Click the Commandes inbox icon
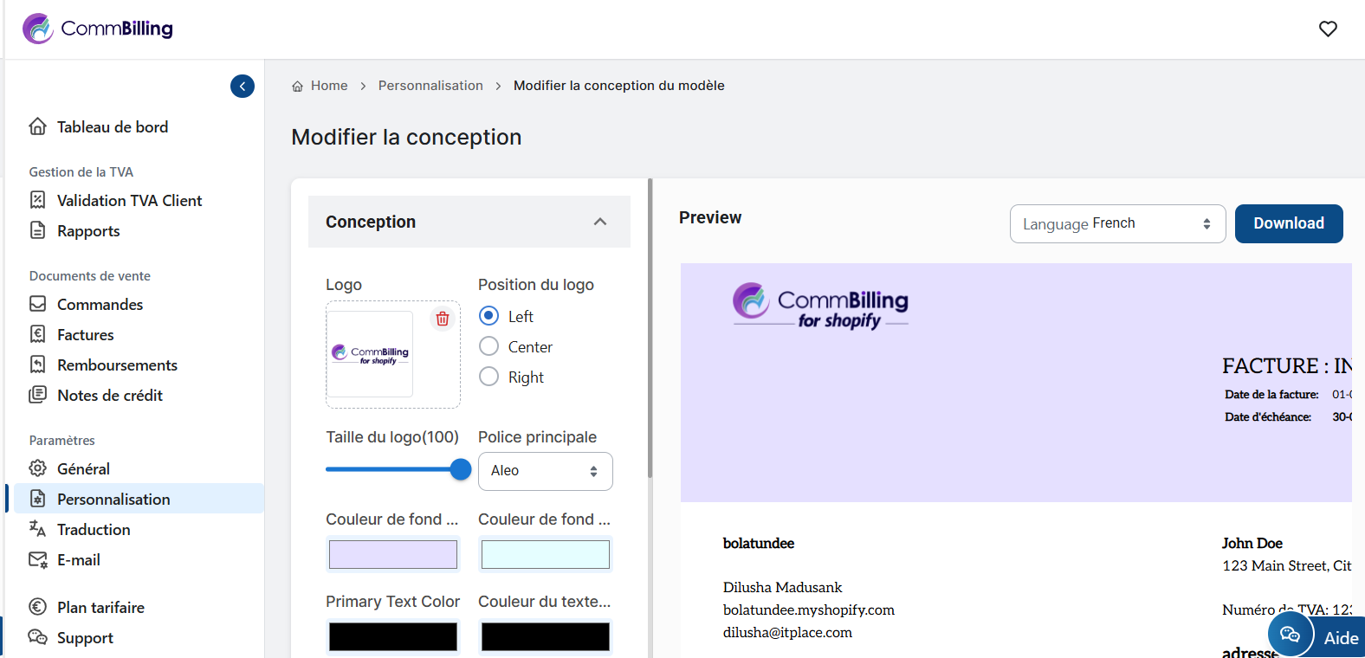Viewport: 1365px width, 658px height. (x=37, y=304)
